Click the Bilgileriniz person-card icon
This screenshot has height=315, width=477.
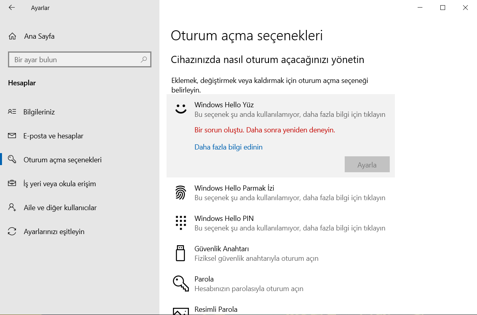[x=12, y=112]
